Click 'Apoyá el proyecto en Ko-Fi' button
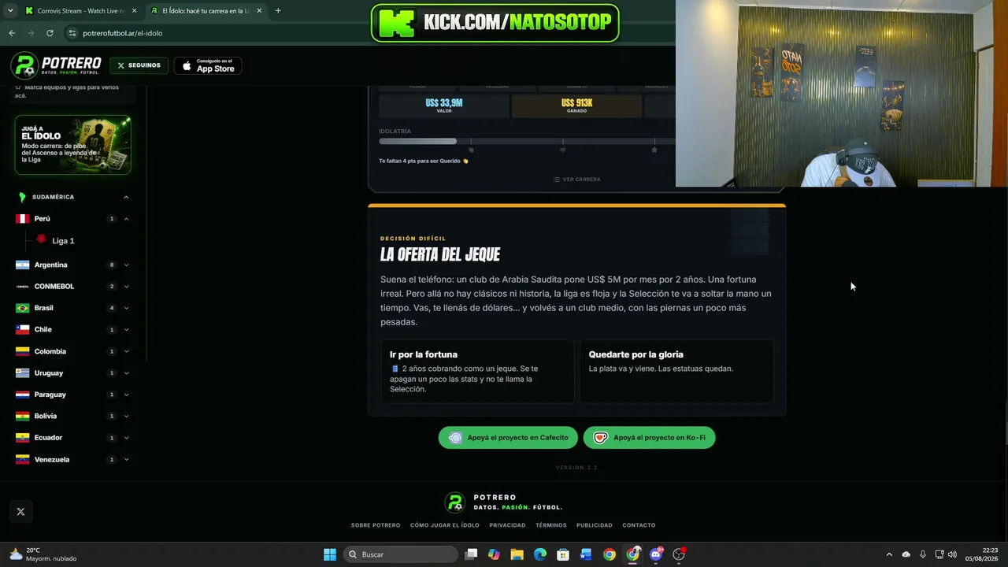1008x567 pixels. tap(650, 438)
